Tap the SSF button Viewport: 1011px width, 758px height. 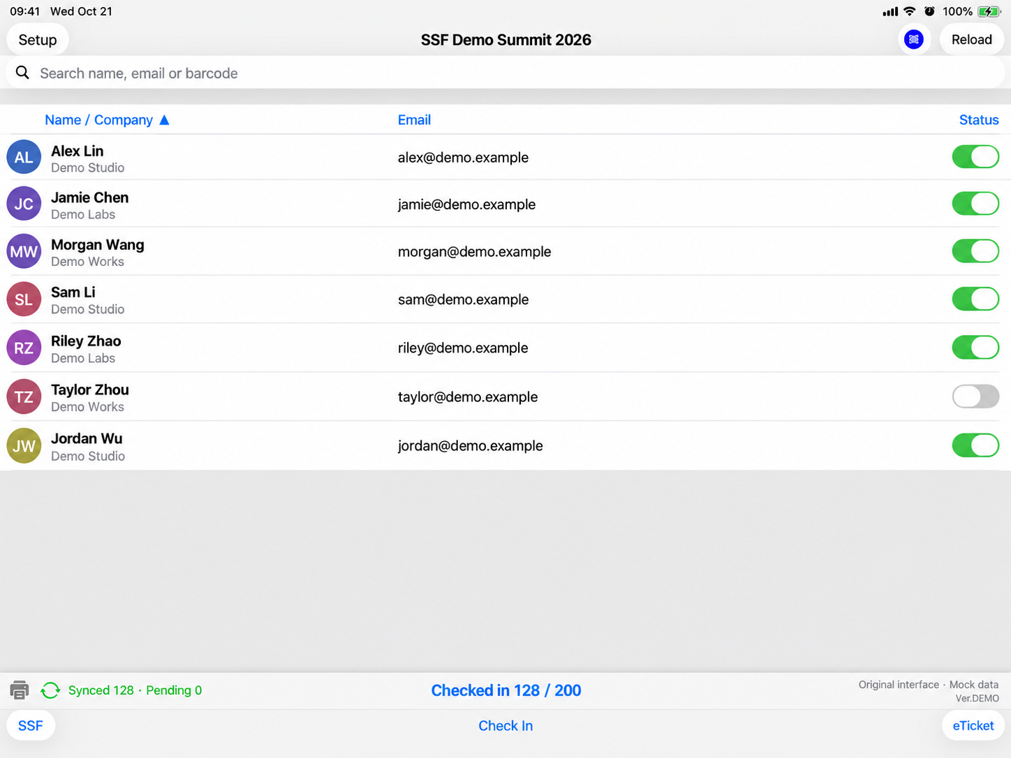31,726
